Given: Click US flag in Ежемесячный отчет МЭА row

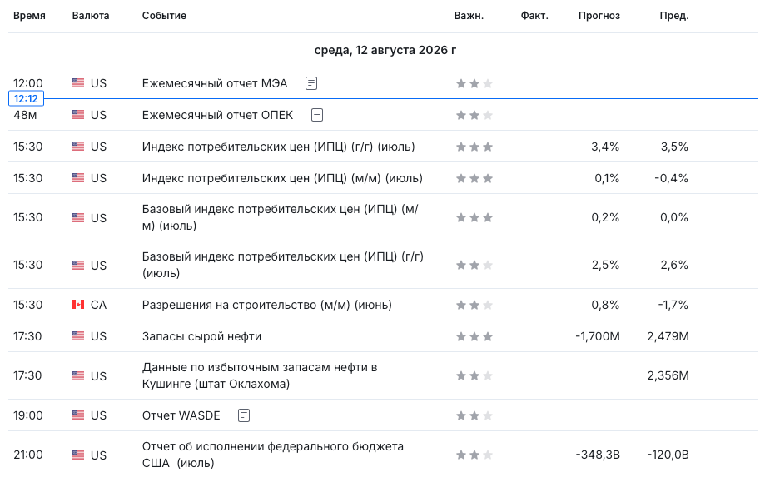Looking at the screenshot, I should tap(78, 83).
